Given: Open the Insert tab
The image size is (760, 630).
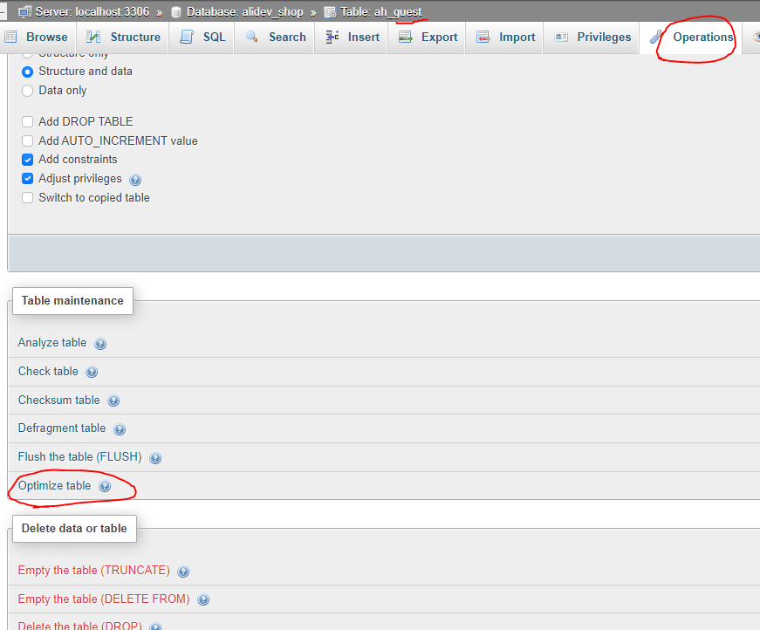Looking at the screenshot, I should pos(352,38).
